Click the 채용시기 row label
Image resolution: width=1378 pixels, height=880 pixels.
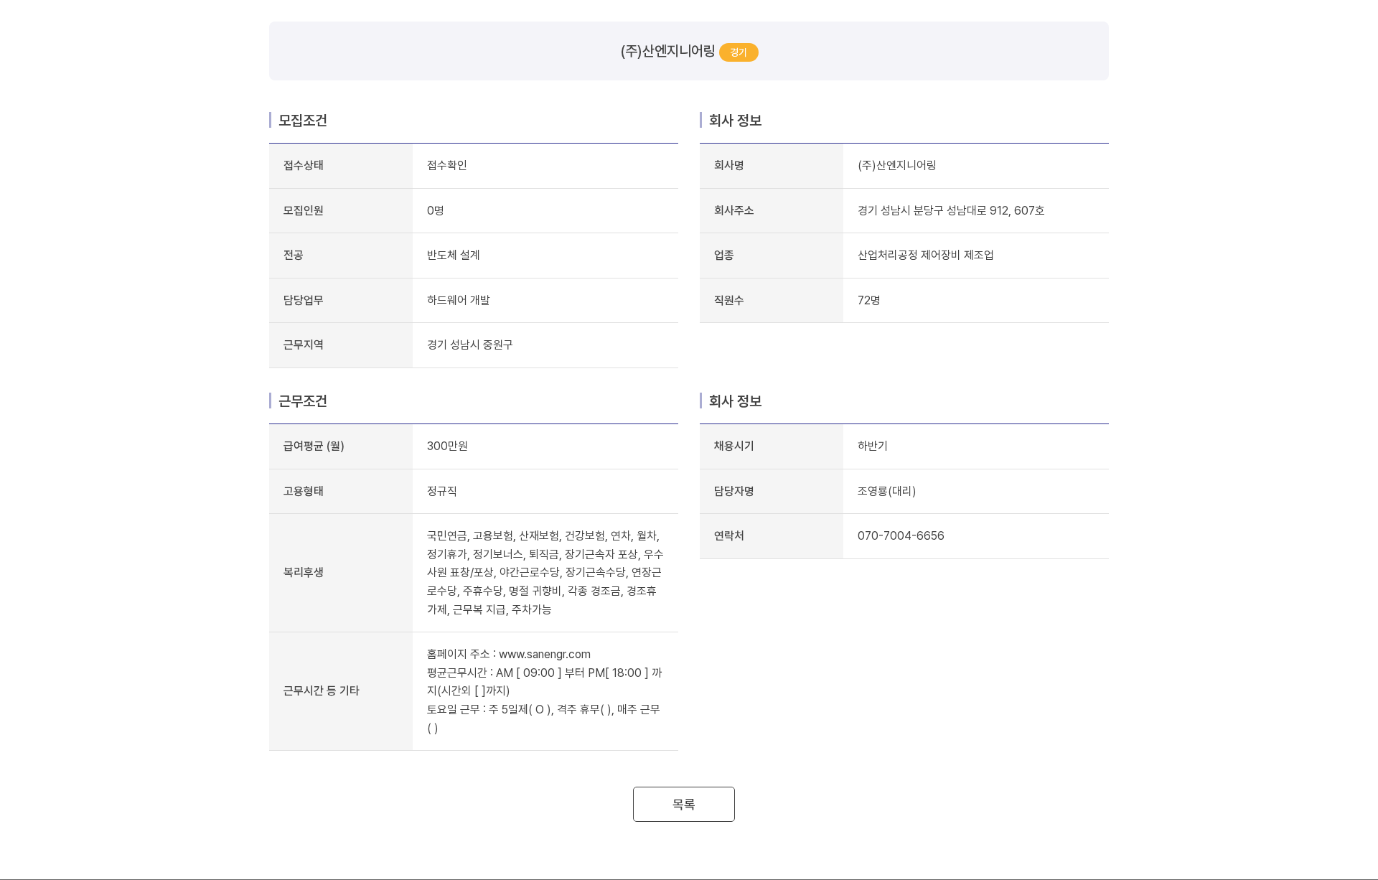pos(733,446)
